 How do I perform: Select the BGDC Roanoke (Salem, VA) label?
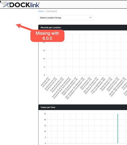(x=70, y=86)
